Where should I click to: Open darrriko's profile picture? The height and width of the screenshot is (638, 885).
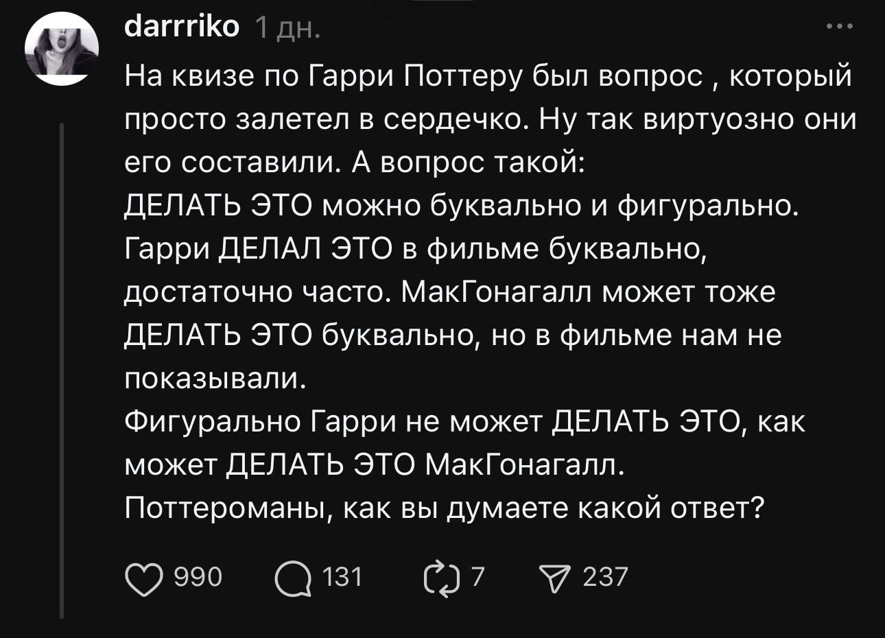pyautogui.click(x=62, y=49)
